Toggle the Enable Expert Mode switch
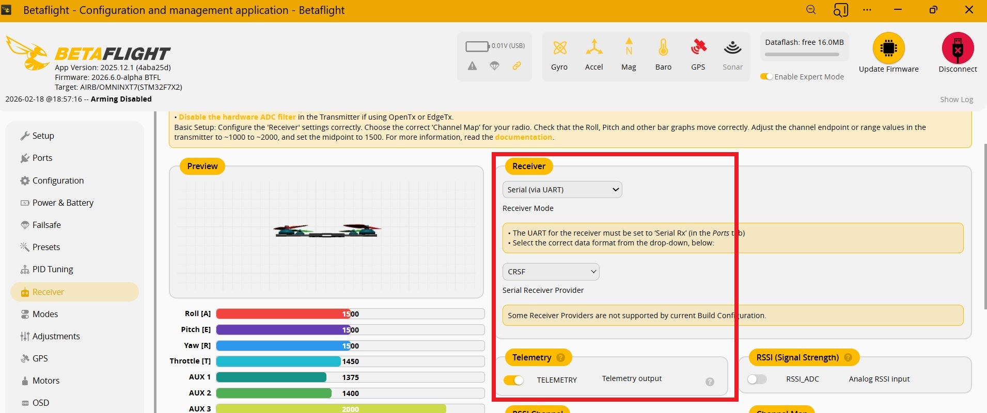 766,77
